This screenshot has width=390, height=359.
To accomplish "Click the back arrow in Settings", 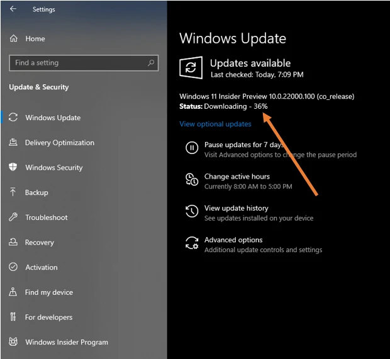I will click(13, 9).
